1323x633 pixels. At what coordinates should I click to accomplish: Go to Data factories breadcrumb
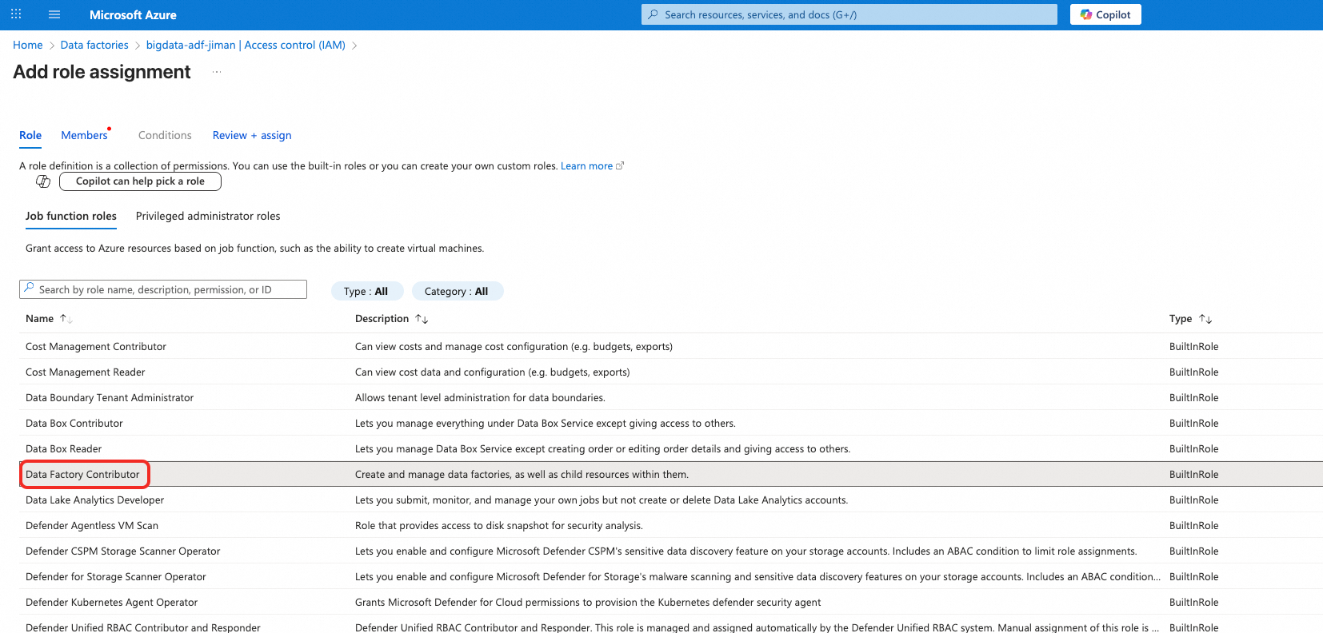(94, 45)
